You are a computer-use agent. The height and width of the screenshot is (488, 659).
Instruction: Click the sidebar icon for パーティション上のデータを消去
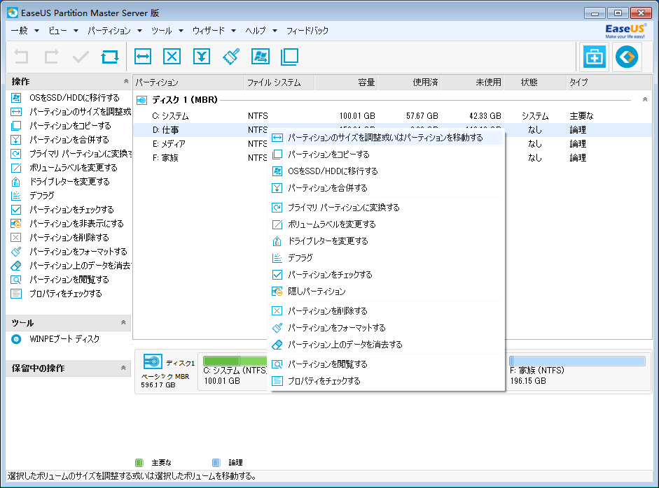(16, 266)
